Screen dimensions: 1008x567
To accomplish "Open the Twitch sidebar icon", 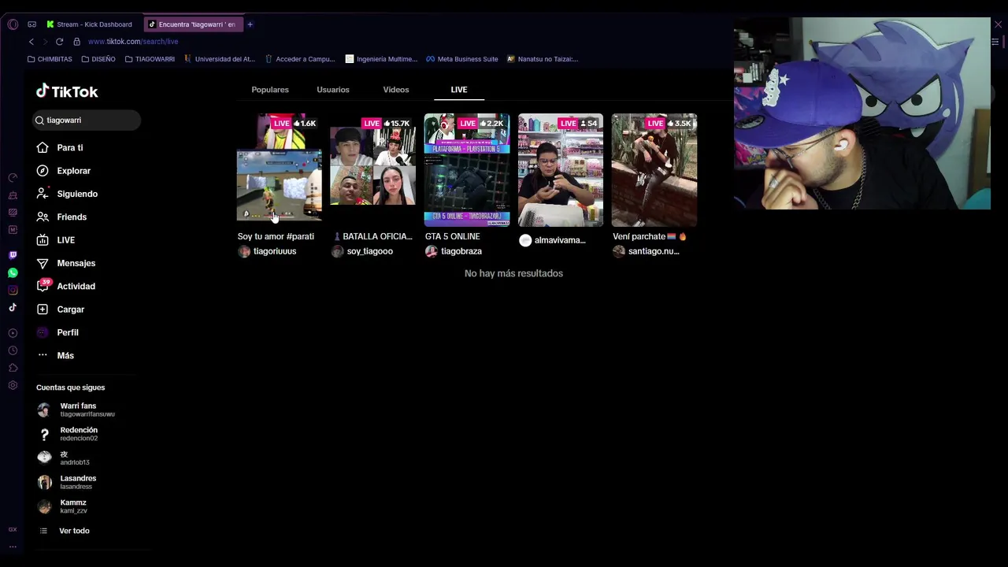I will coord(13,255).
